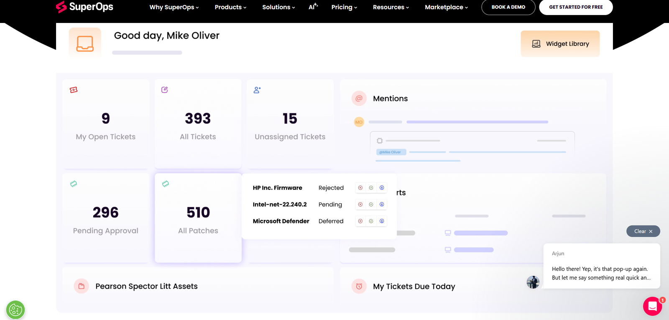Reject the Microsoft Defender patch
Image resolution: width=669 pixels, height=320 pixels.
tap(360, 221)
